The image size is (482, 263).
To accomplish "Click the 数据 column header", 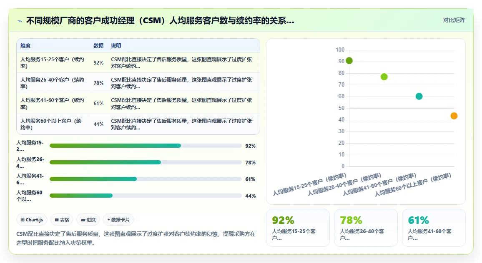I will (98, 46).
